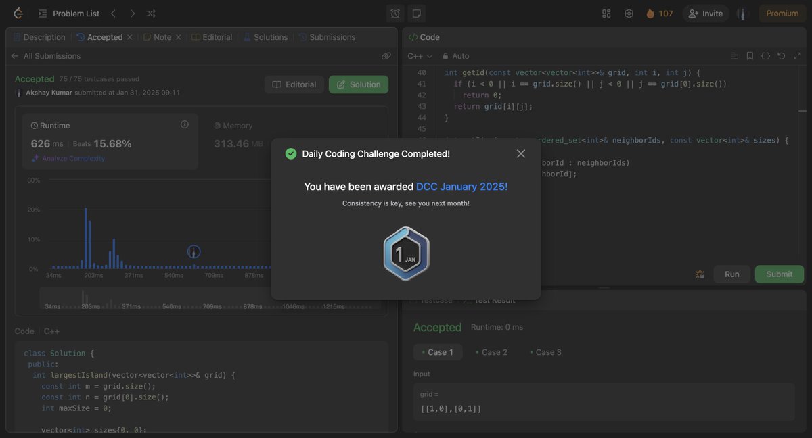Open the LeetCode home logo
Viewport: 812px width, 438px height.
[x=18, y=13]
